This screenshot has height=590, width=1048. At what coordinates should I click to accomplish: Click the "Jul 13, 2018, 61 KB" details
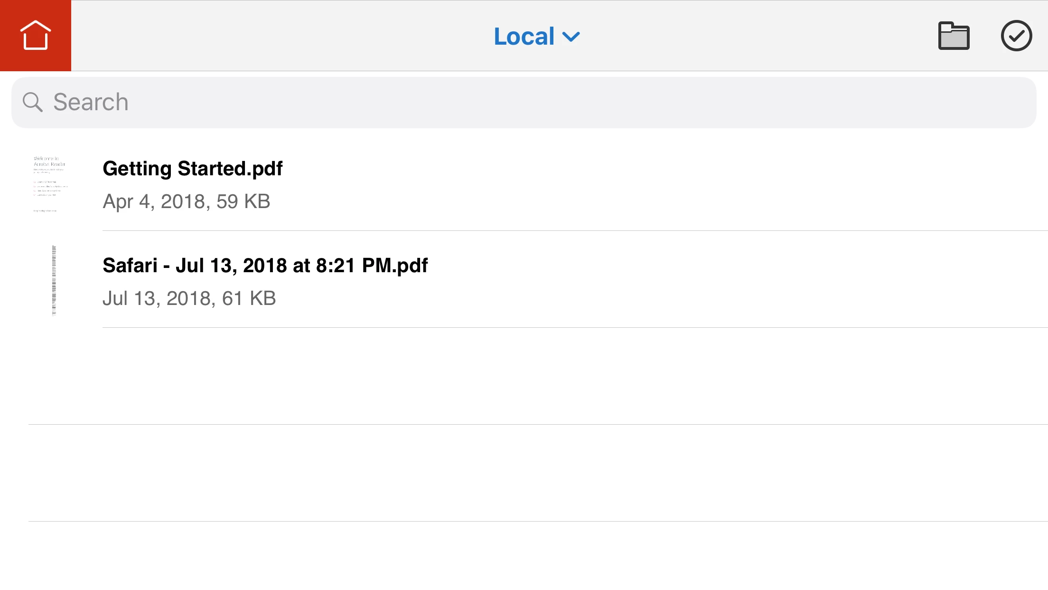[x=189, y=298]
